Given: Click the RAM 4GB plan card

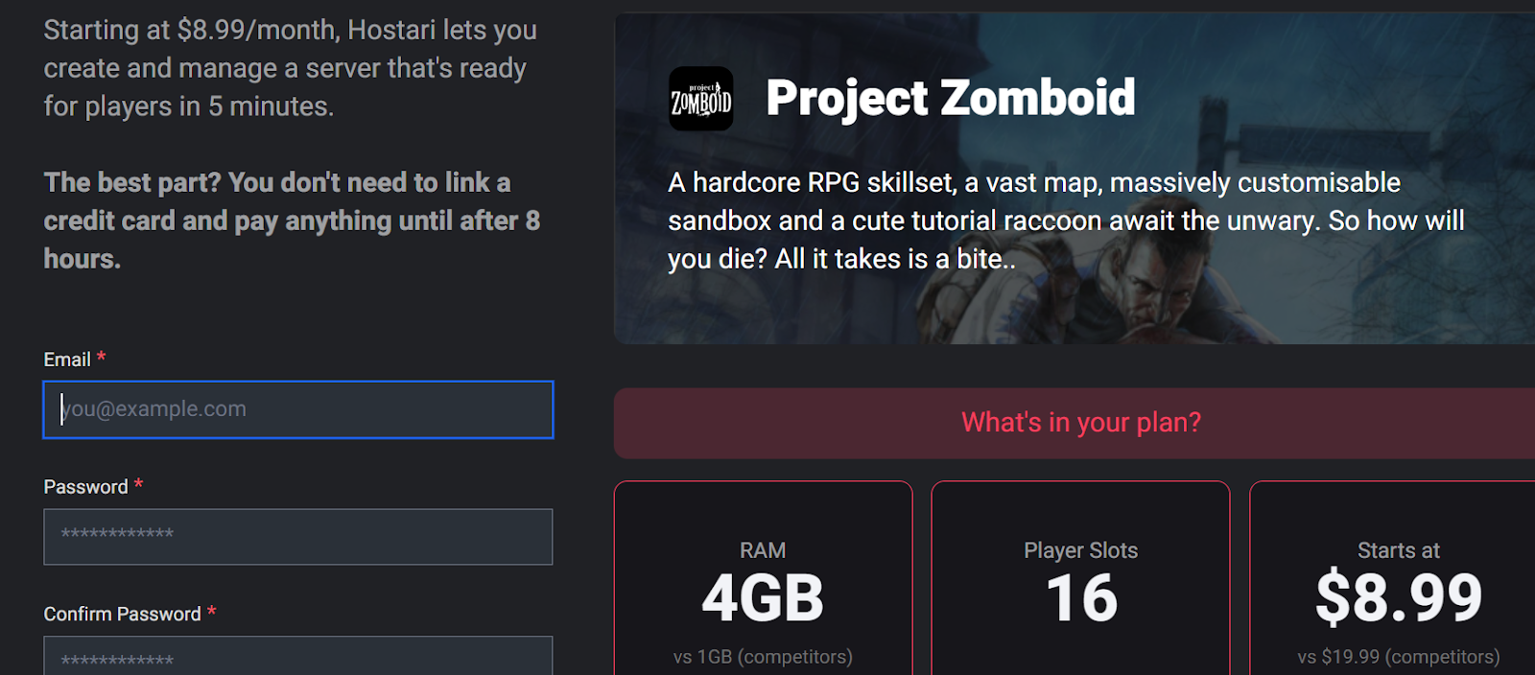Looking at the screenshot, I should pos(763,579).
